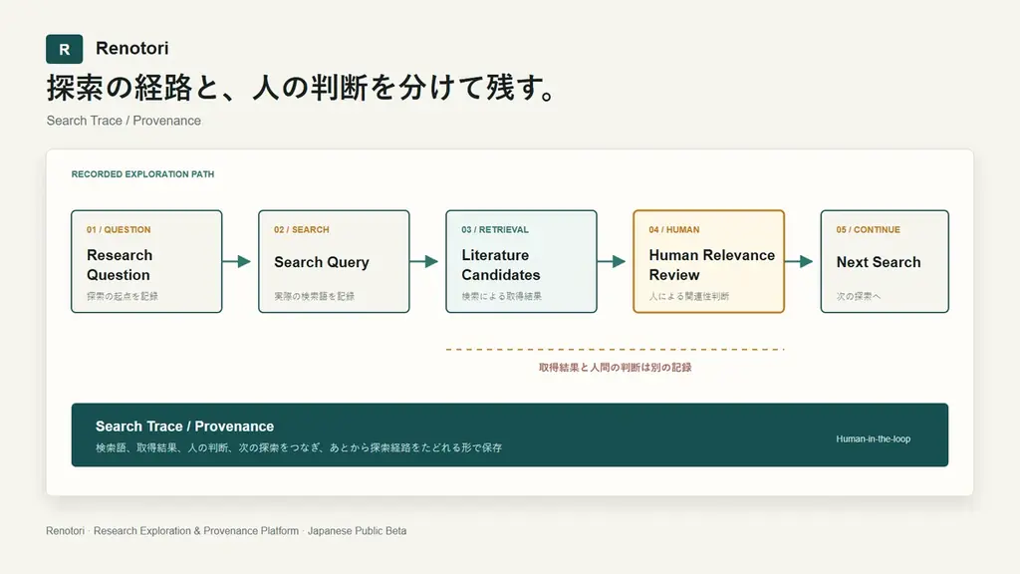Click the banner description starting 検索語、取得結果
1020x574 pixels.
tap(299, 447)
